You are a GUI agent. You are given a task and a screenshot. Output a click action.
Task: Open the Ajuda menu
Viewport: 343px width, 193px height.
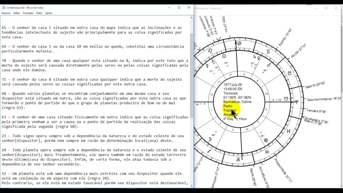tap(49, 13)
